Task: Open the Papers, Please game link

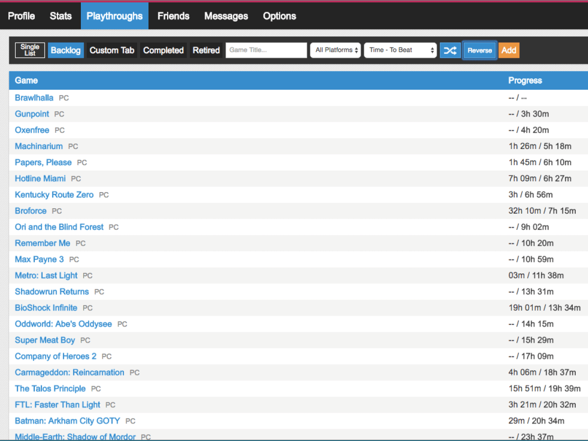Action: pyautogui.click(x=44, y=162)
